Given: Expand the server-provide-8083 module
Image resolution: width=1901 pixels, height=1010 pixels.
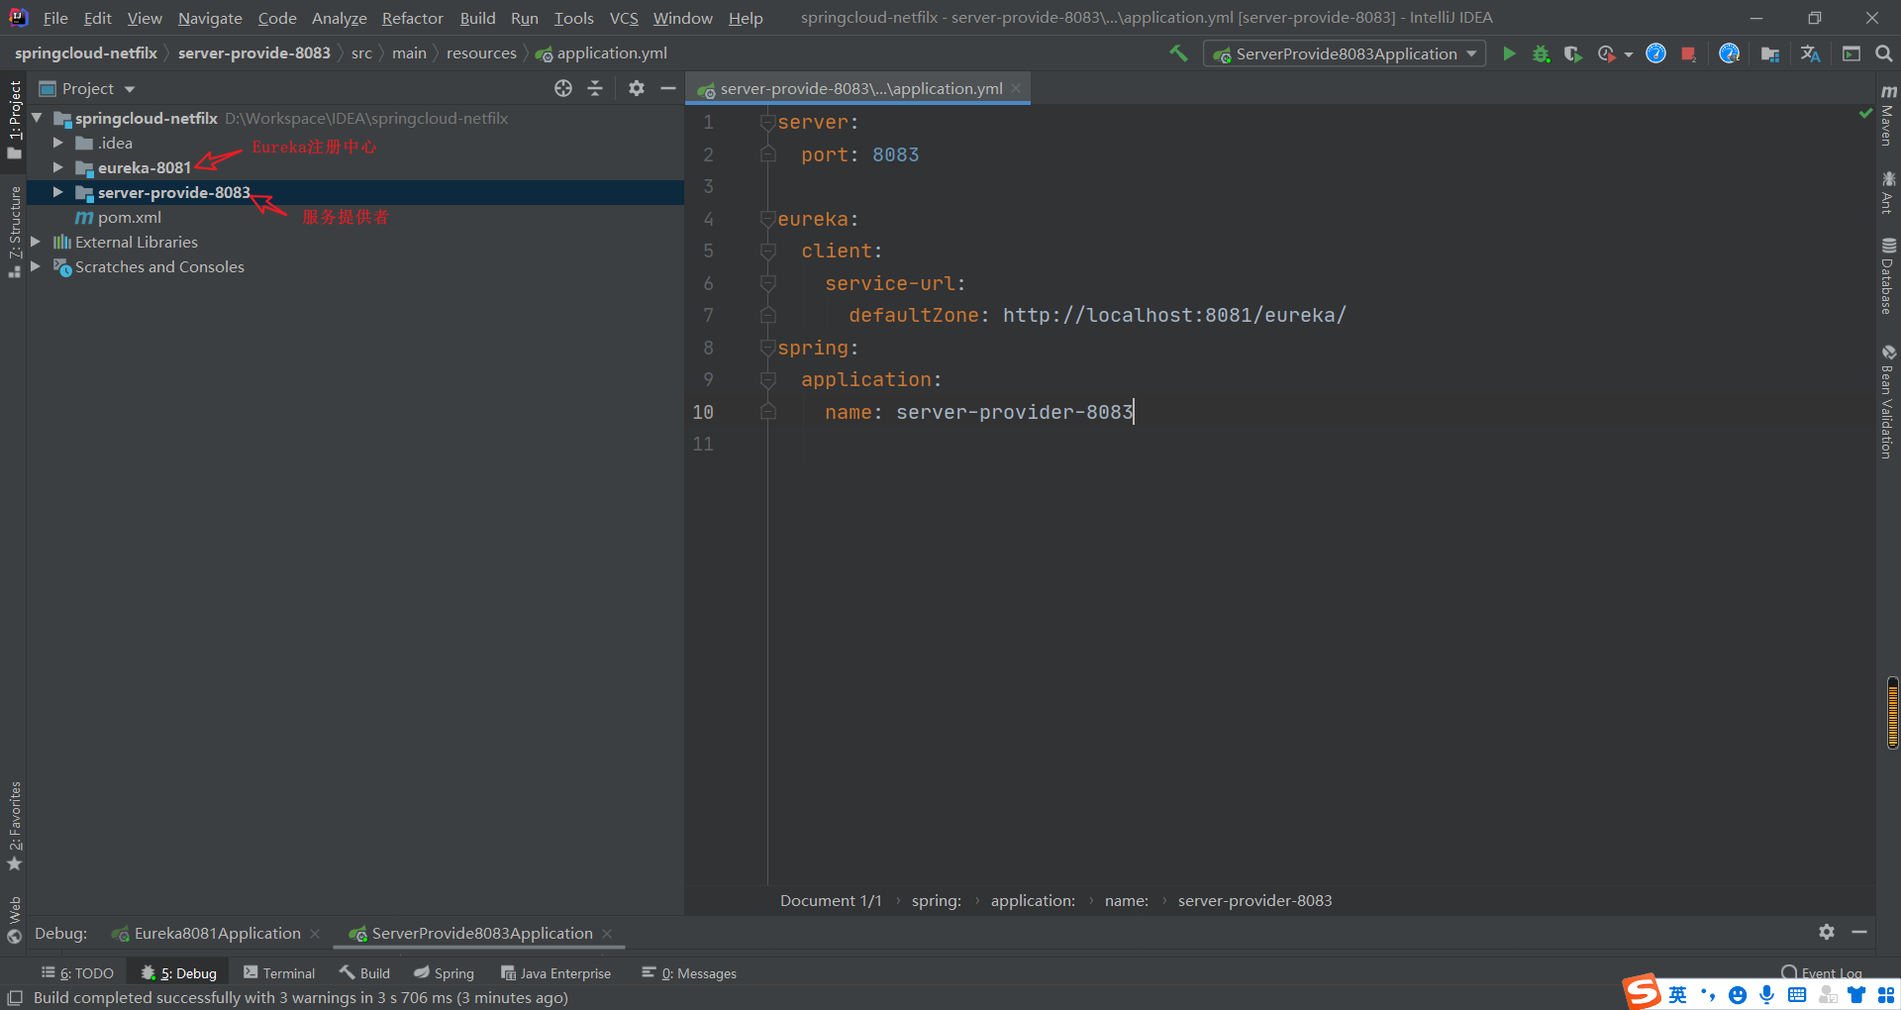Looking at the screenshot, I should pyautogui.click(x=58, y=192).
